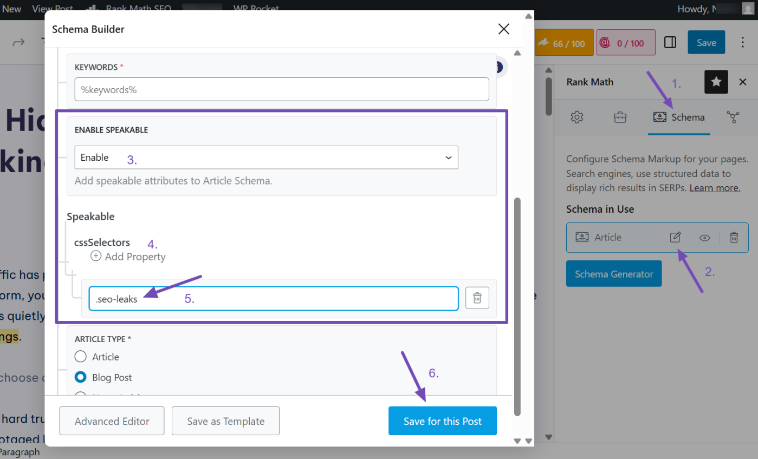Click the star icon in Rank Math panel
Image resolution: width=758 pixels, height=459 pixels.
(716, 82)
